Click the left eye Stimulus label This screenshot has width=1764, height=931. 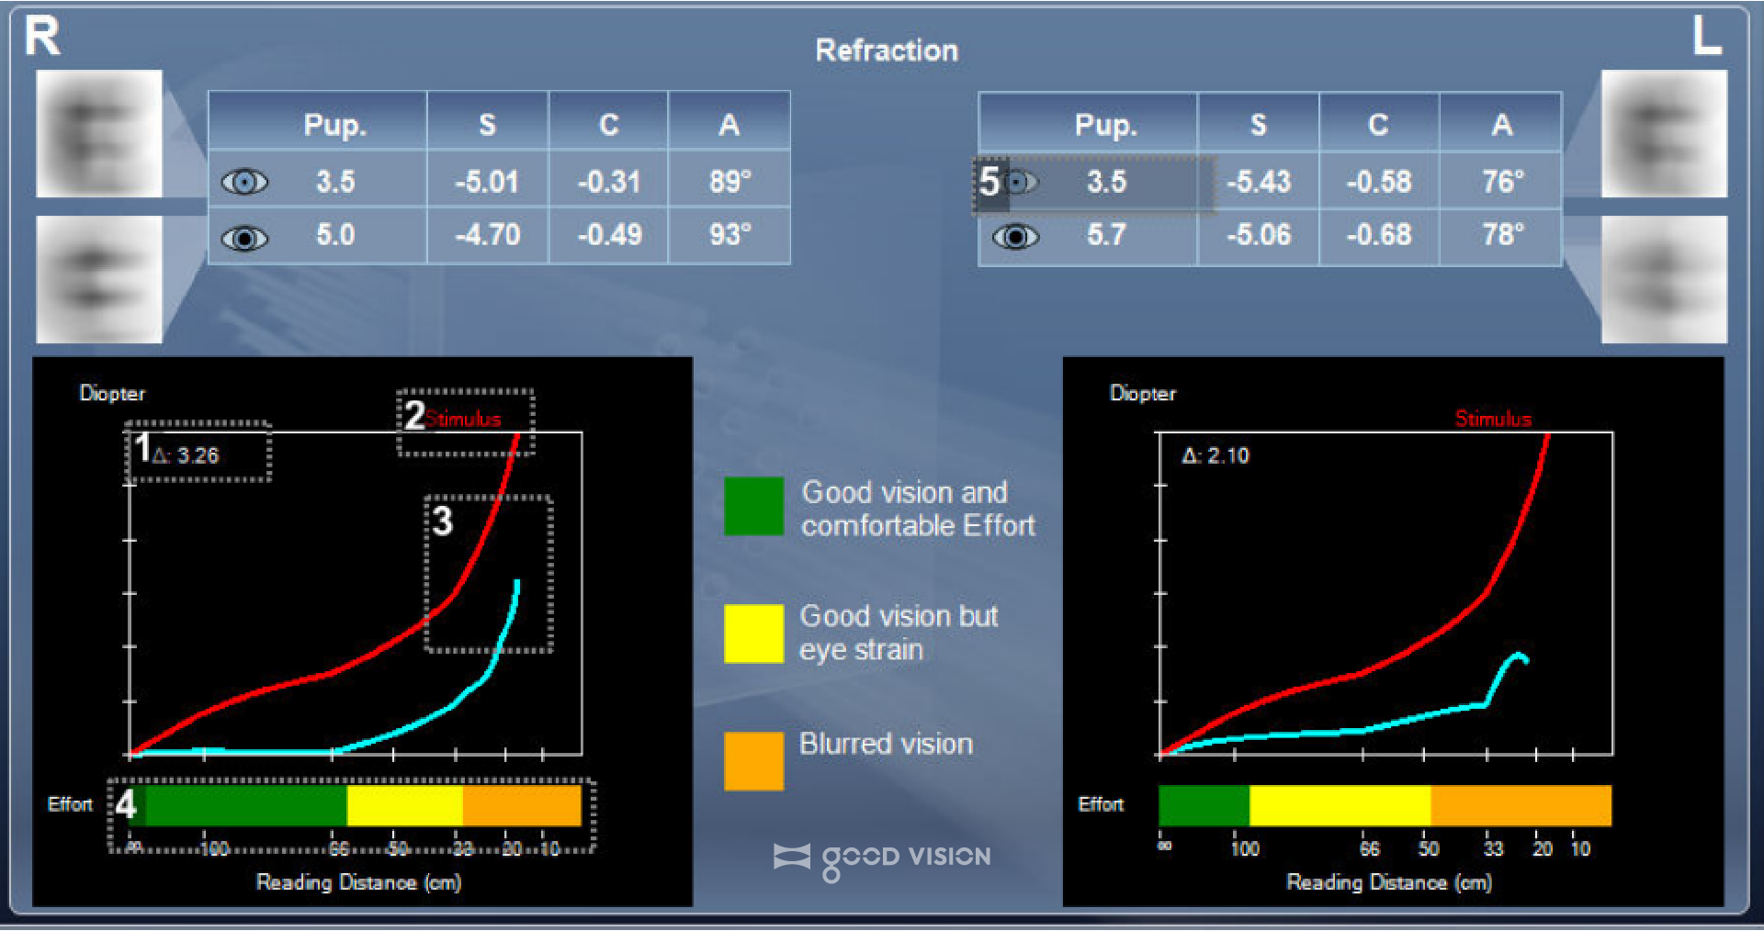point(1493,419)
